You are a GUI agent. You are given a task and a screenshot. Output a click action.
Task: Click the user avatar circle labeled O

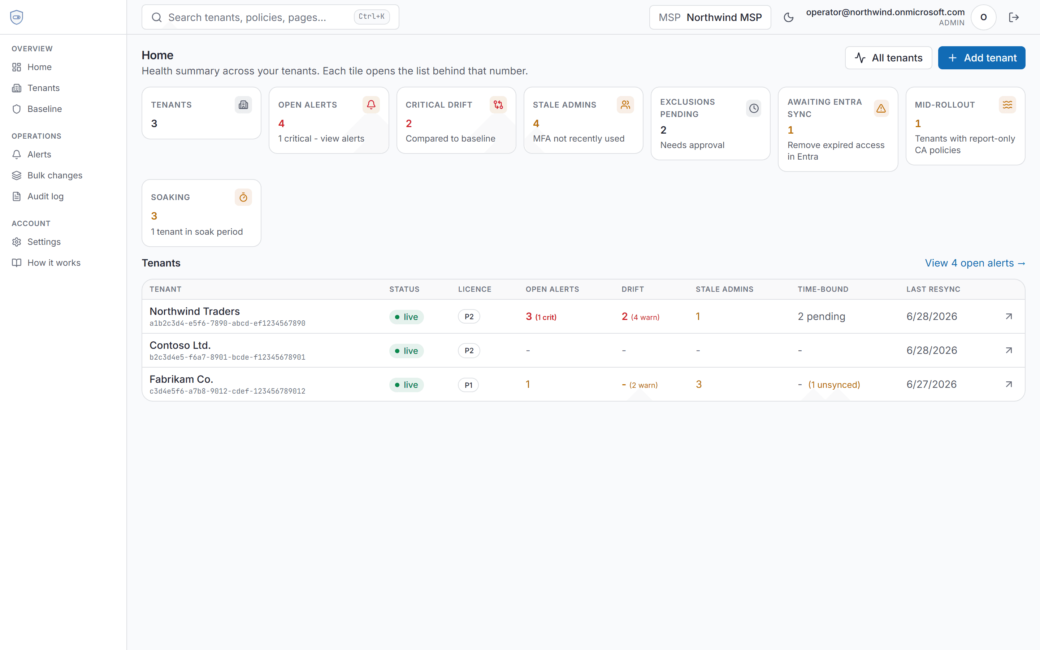pos(983,17)
